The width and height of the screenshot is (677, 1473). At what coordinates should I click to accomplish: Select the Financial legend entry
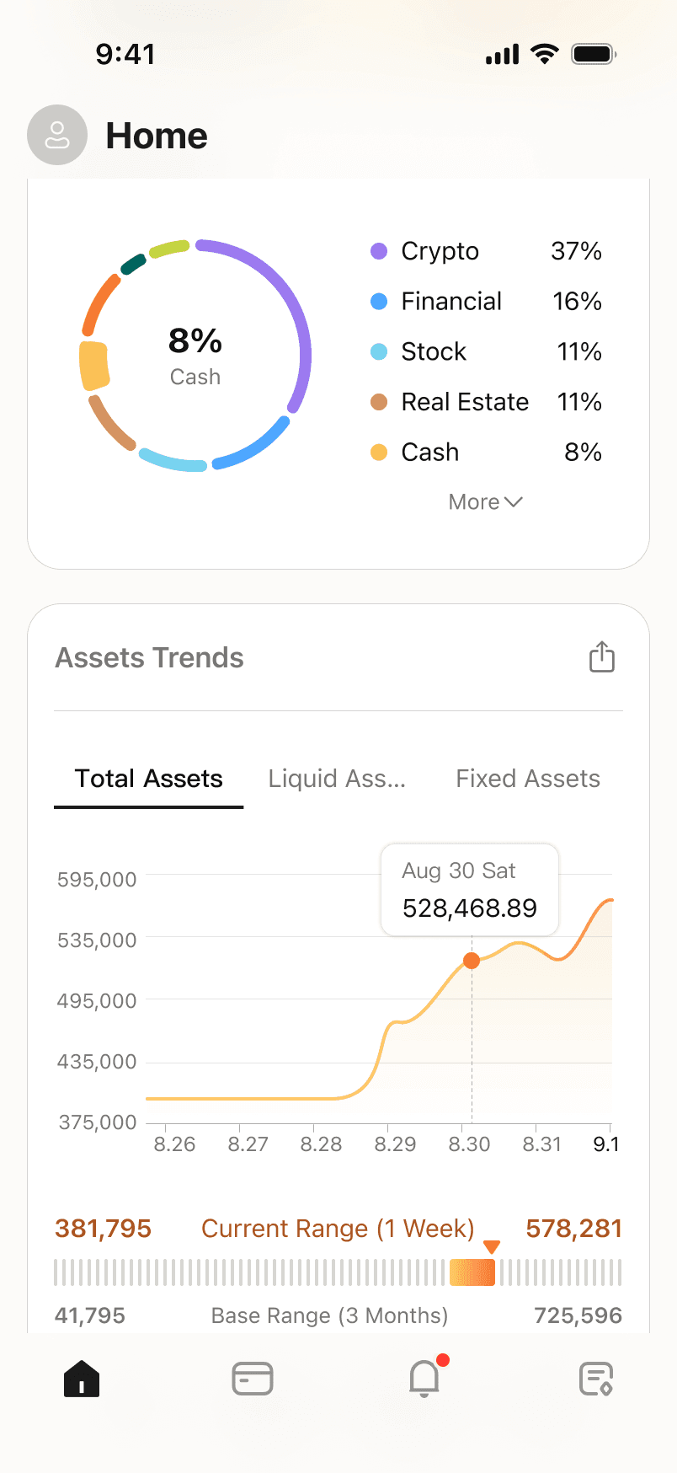pyautogui.click(x=451, y=302)
